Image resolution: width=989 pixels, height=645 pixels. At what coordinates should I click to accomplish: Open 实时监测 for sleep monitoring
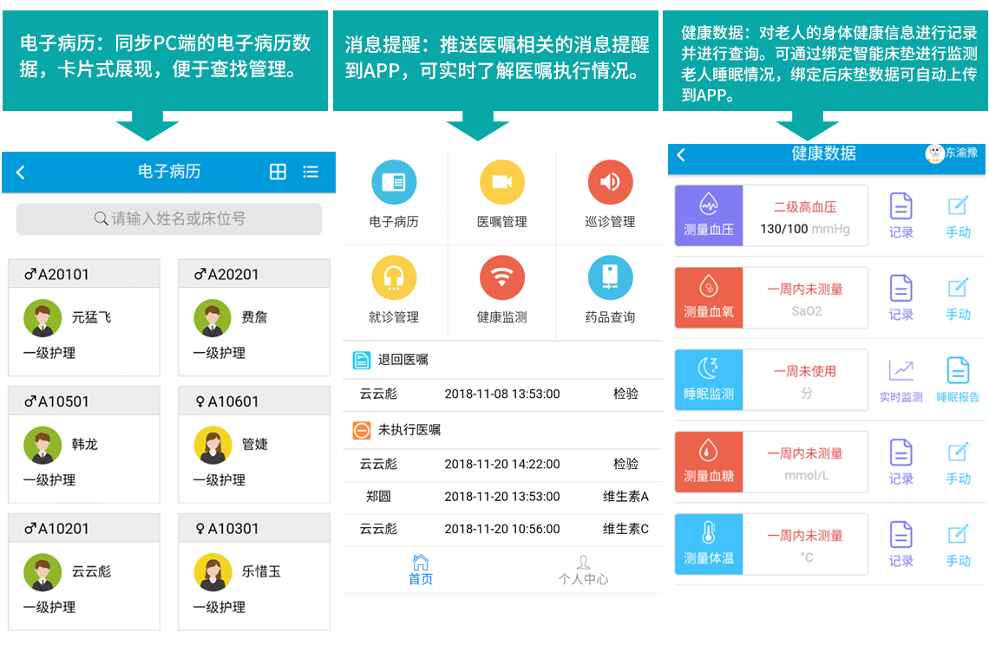(x=901, y=380)
